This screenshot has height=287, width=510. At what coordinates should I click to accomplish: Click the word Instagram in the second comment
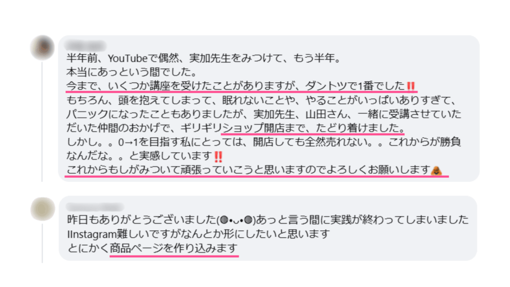(92, 234)
